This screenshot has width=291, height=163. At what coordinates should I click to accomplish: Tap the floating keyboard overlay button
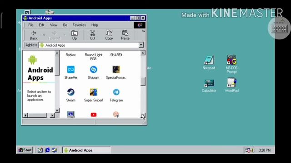[x=279, y=28]
